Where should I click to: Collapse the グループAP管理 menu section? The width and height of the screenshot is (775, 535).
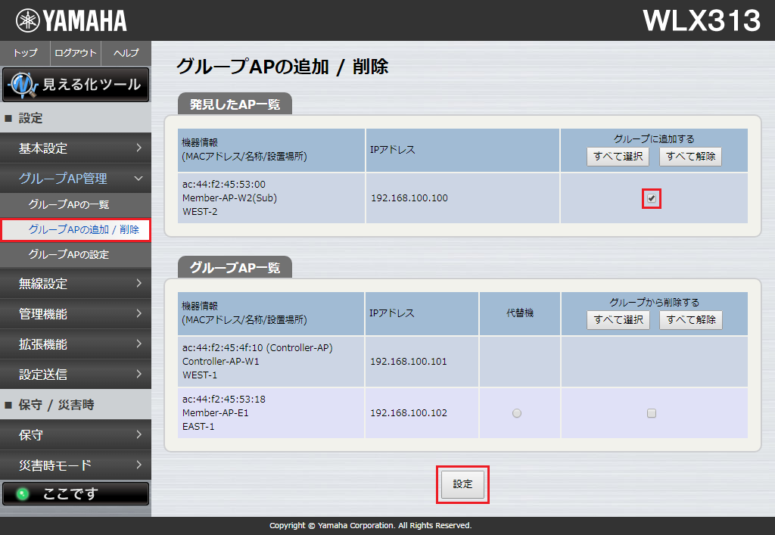(76, 179)
